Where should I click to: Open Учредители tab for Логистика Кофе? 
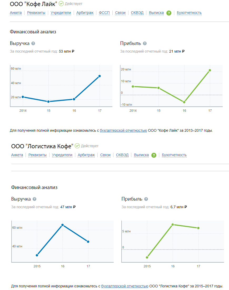pos(62,155)
